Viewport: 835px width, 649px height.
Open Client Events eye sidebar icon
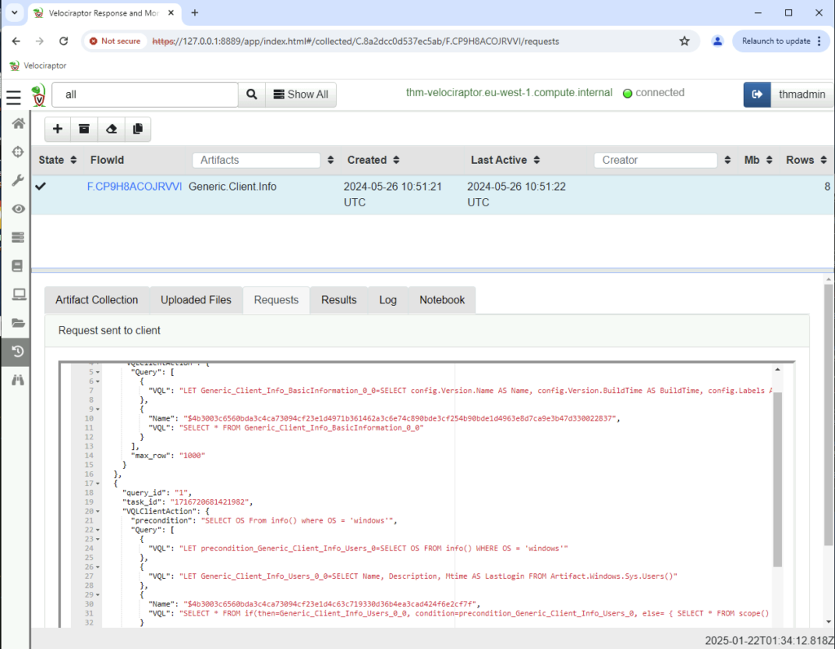[18, 209]
